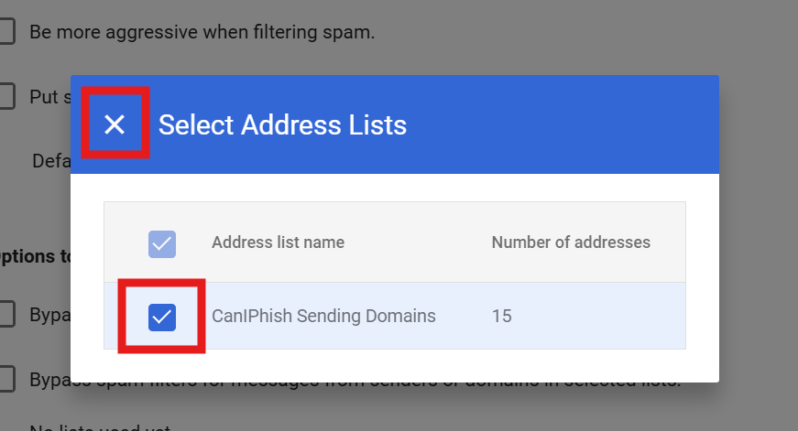Click the address count value 15
This screenshot has height=431, width=798.
pos(501,317)
